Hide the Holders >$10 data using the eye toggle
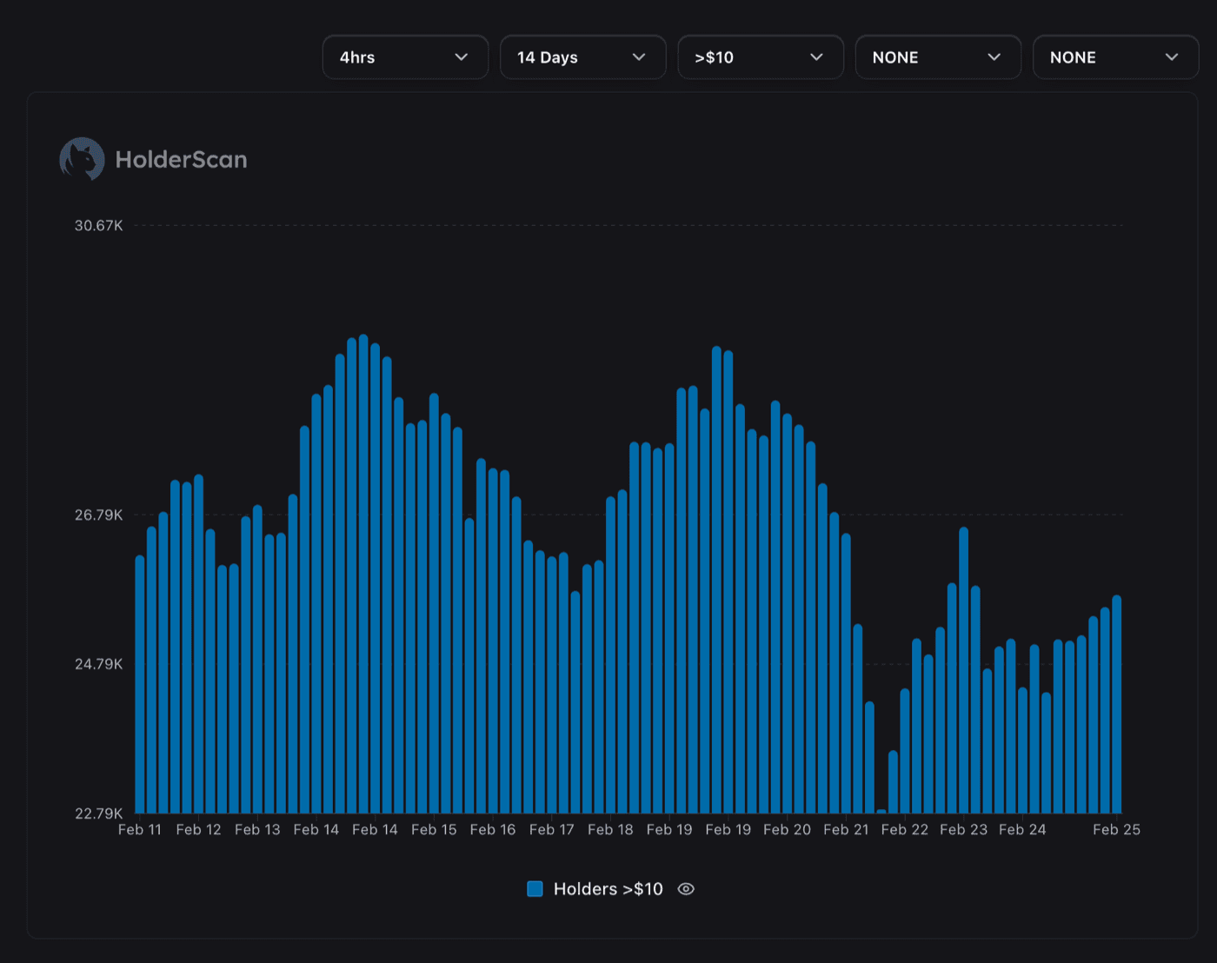The image size is (1217, 963). click(685, 888)
